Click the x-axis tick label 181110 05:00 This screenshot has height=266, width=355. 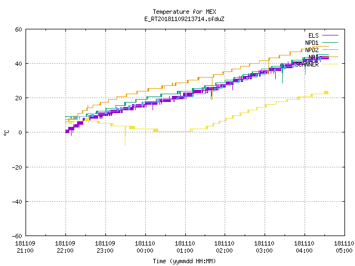click(344, 247)
